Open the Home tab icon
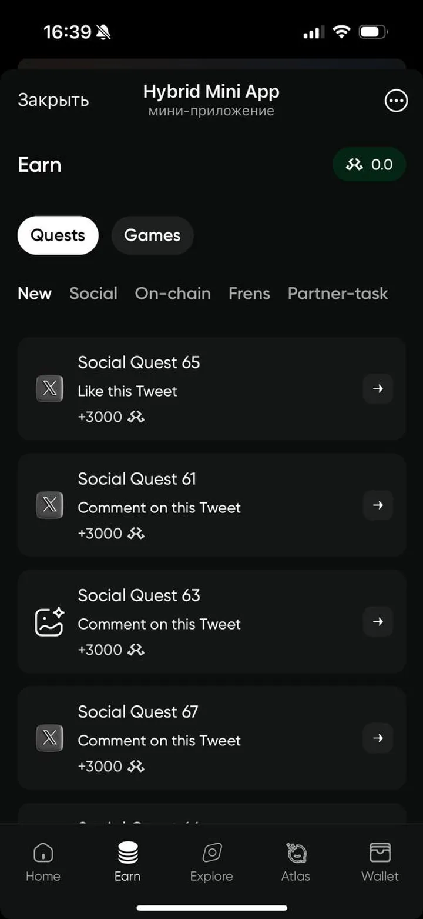 point(43,853)
